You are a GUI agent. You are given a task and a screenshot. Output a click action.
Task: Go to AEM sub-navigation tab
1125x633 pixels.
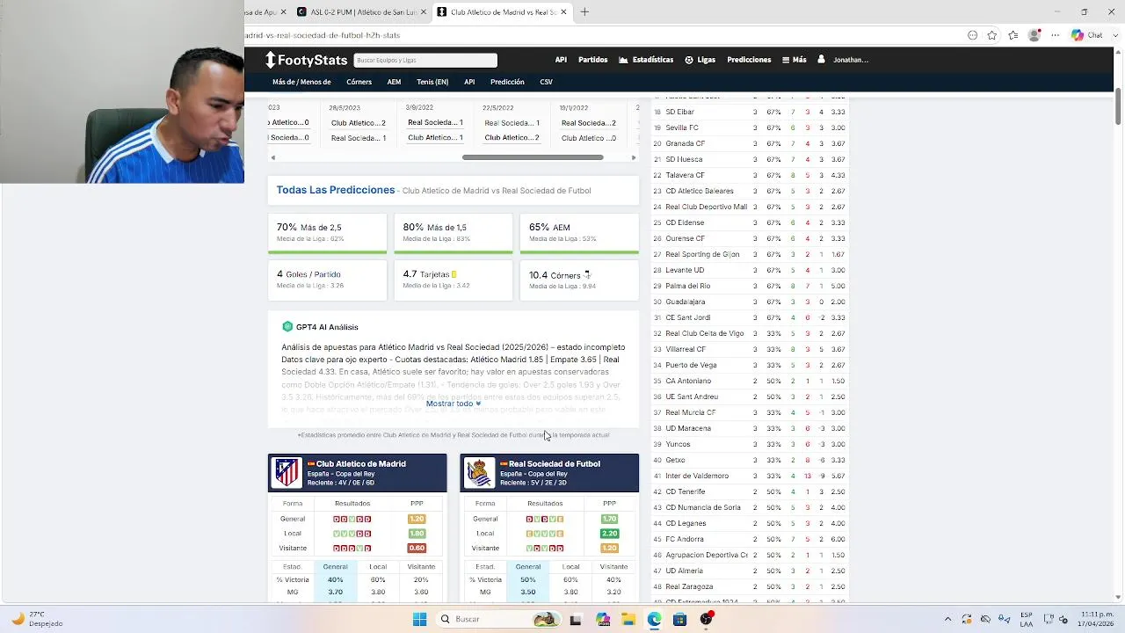click(394, 82)
